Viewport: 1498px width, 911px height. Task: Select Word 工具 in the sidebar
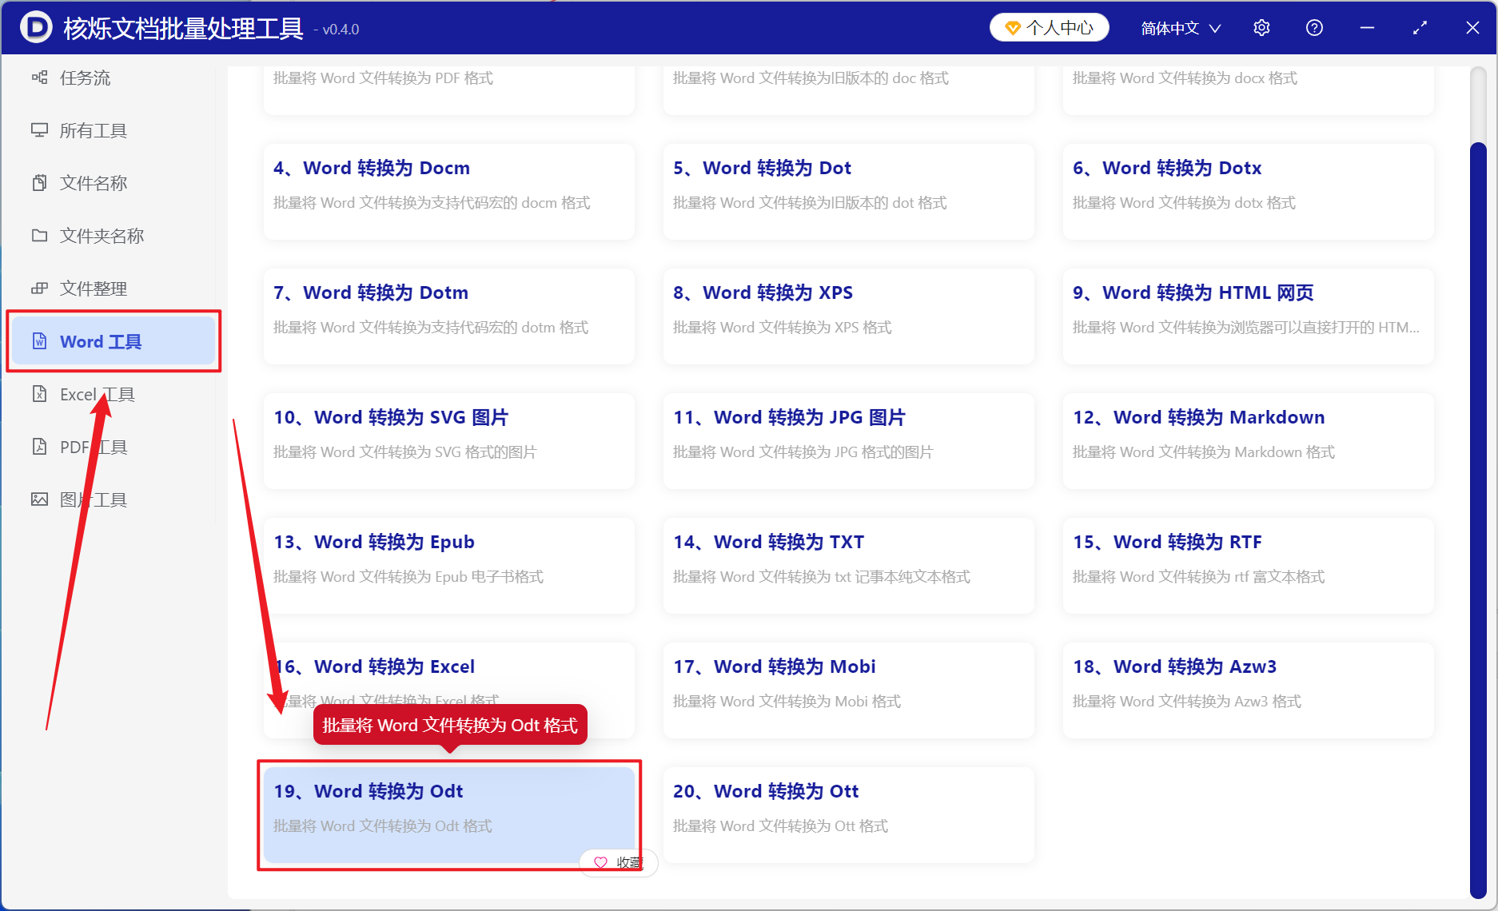(114, 341)
